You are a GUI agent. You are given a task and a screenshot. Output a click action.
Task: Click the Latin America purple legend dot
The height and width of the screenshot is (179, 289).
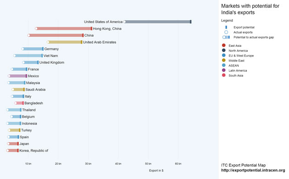pyautogui.click(x=223, y=70)
